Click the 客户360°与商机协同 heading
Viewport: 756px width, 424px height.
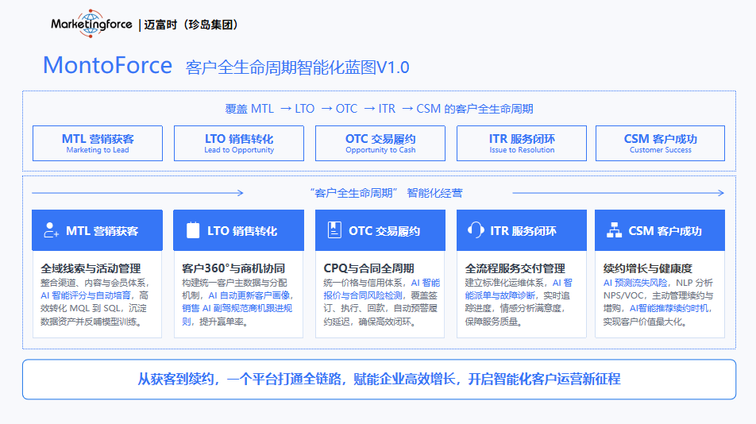tap(233, 268)
